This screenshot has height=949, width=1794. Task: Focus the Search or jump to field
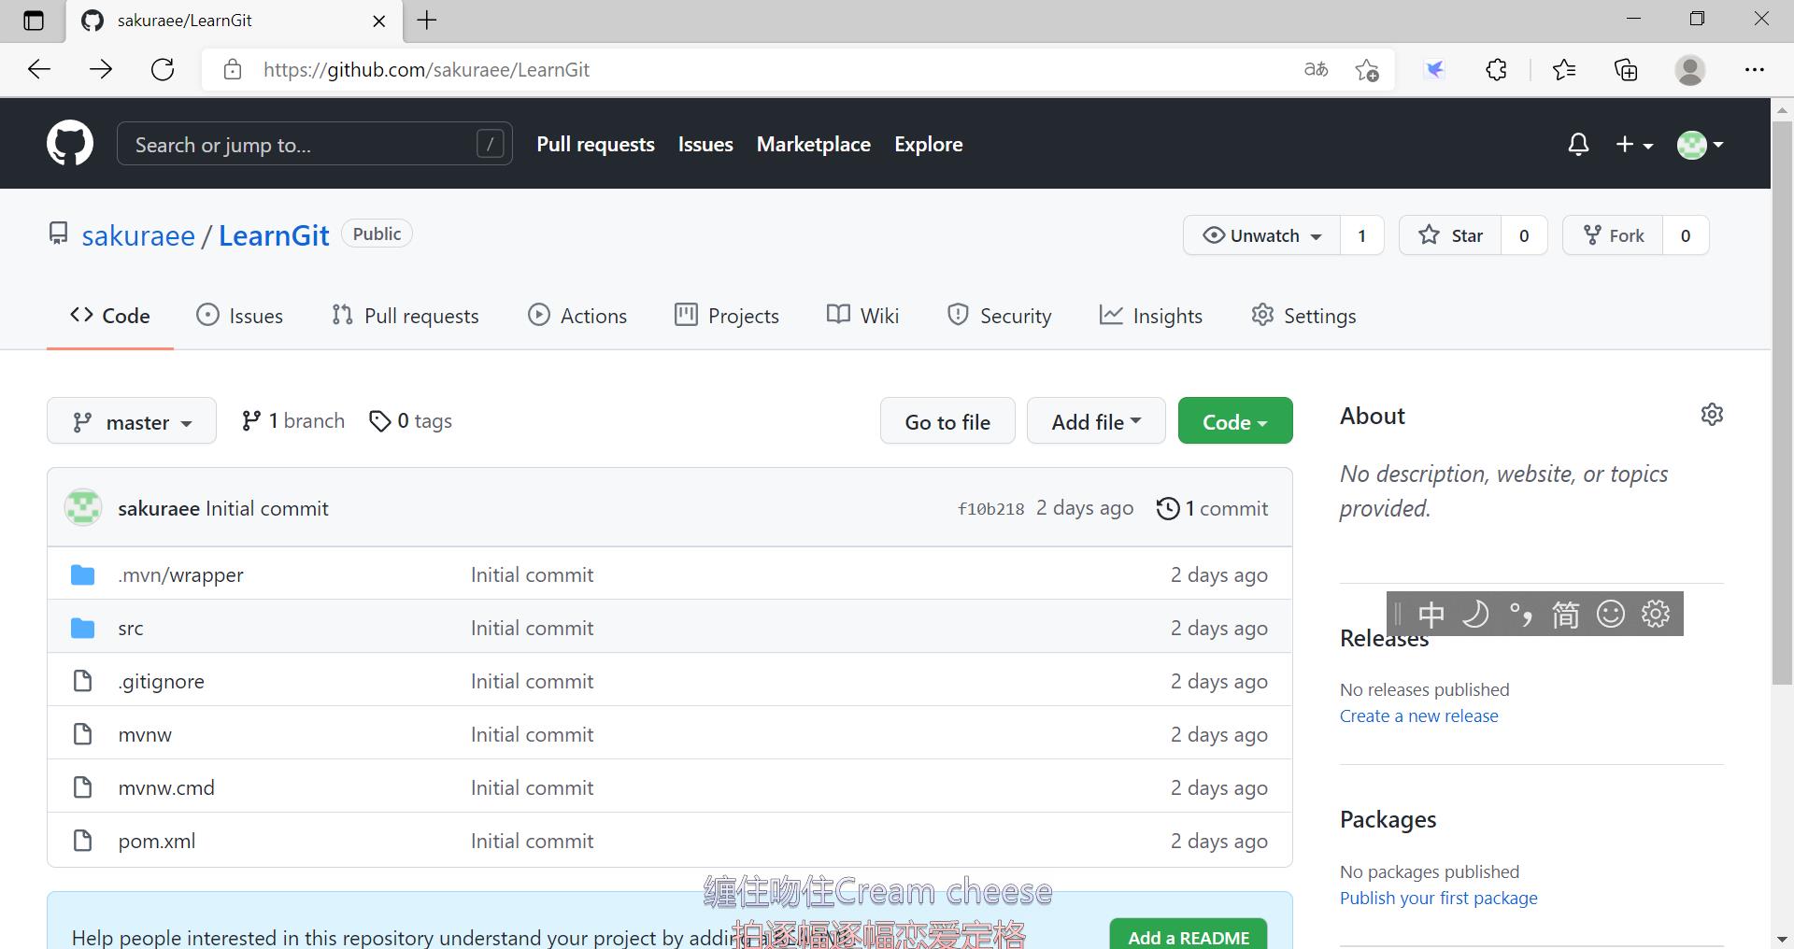pos(314,144)
